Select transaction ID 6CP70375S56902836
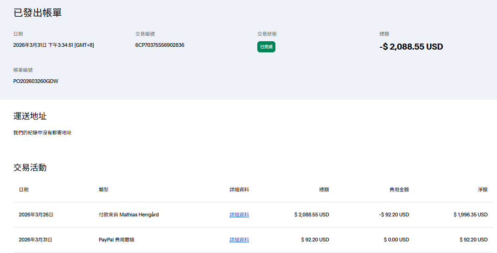This screenshot has width=497, height=253. (x=159, y=45)
